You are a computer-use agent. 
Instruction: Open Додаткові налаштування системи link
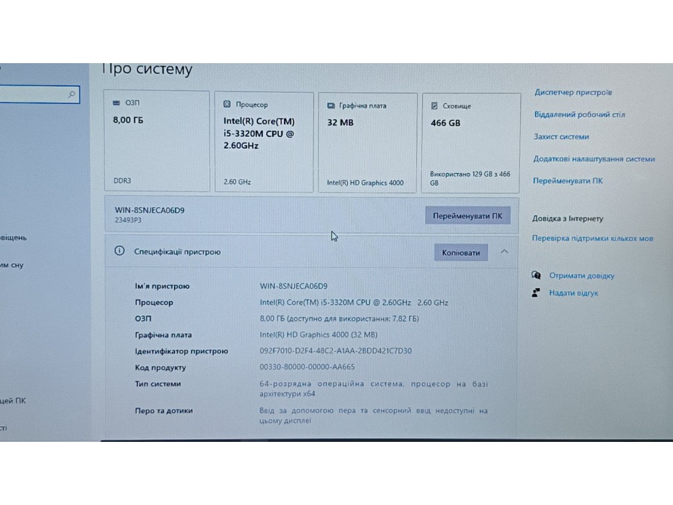[x=593, y=159]
